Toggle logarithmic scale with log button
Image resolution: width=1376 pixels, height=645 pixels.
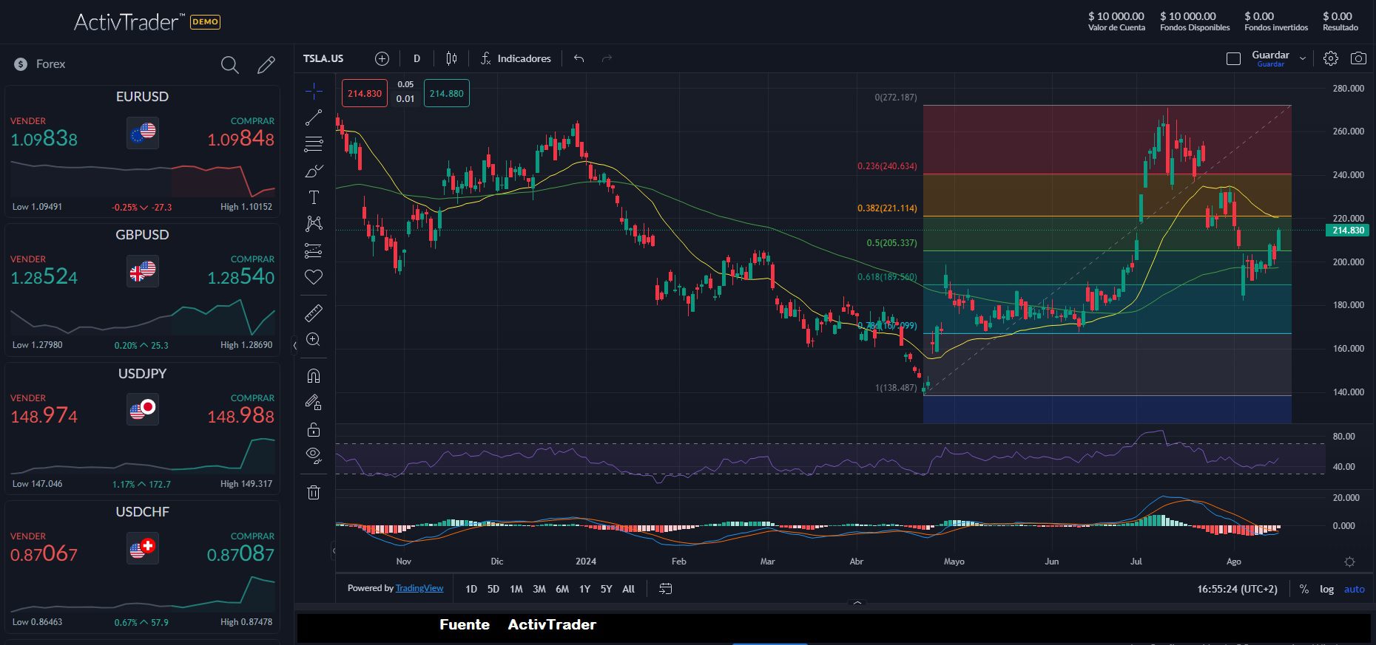coord(1326,589)
